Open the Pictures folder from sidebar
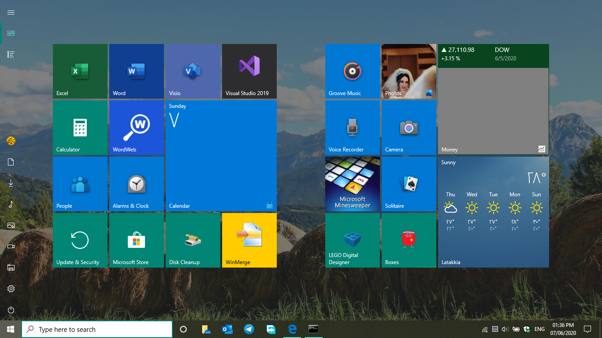 [x=11, y=225]
